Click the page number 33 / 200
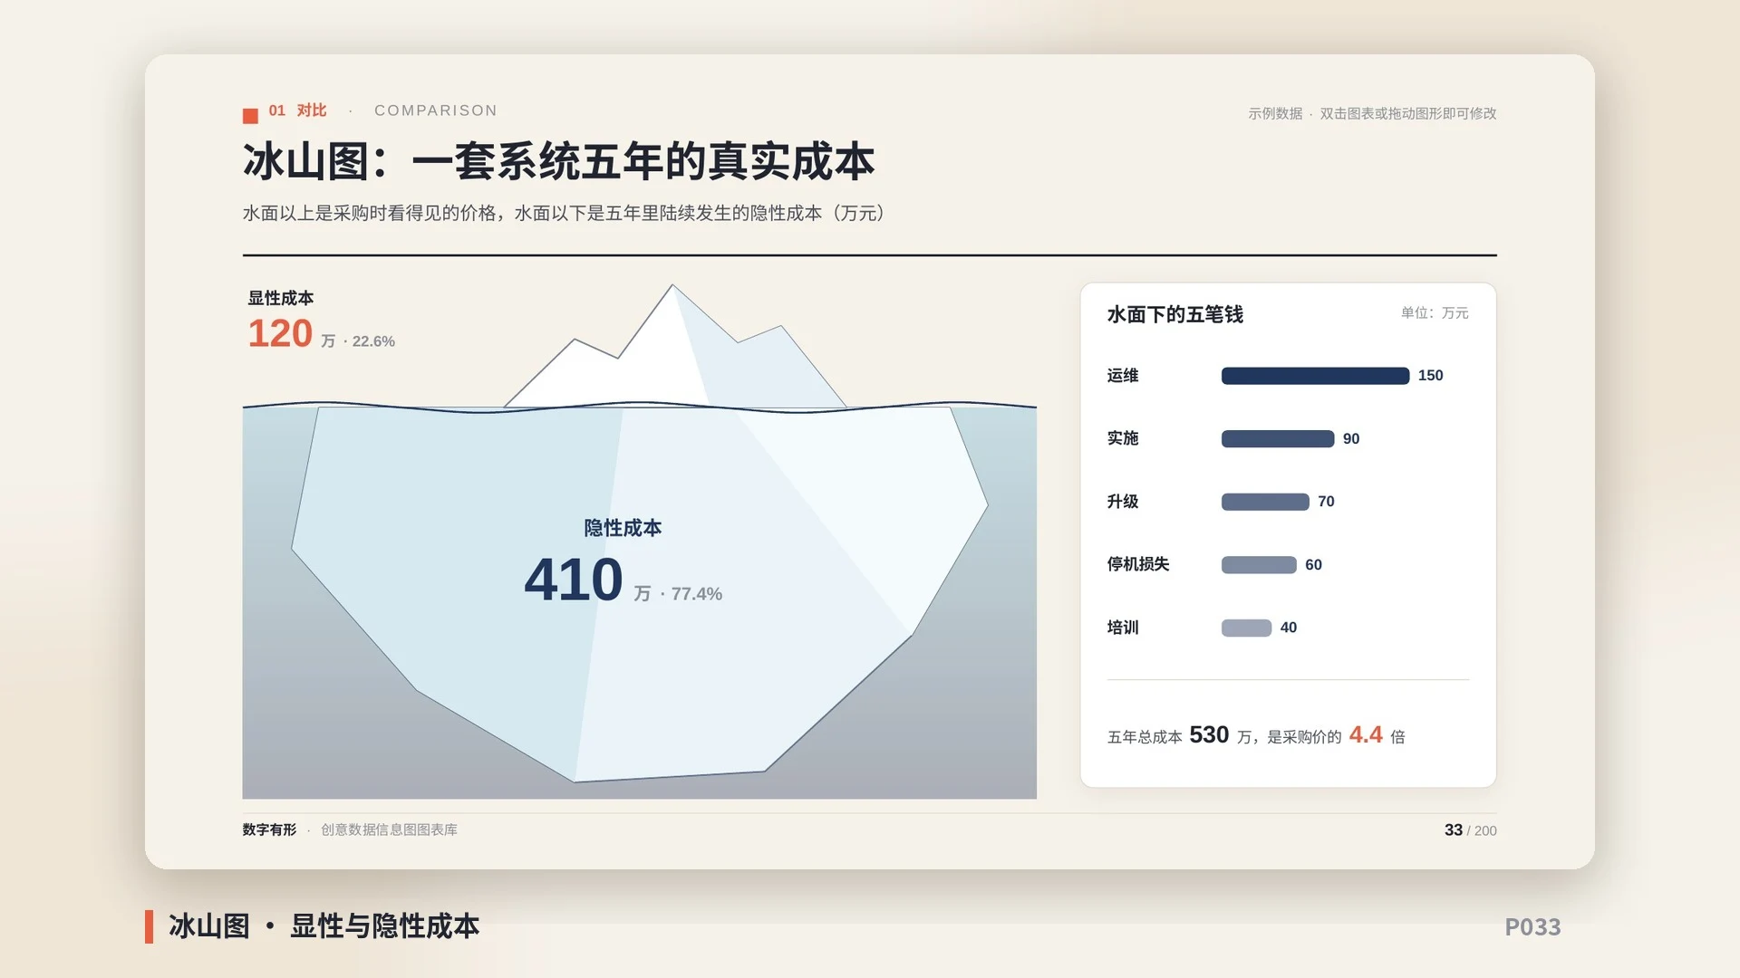Screen dimensions: 1740x978 click(1471, 830)
